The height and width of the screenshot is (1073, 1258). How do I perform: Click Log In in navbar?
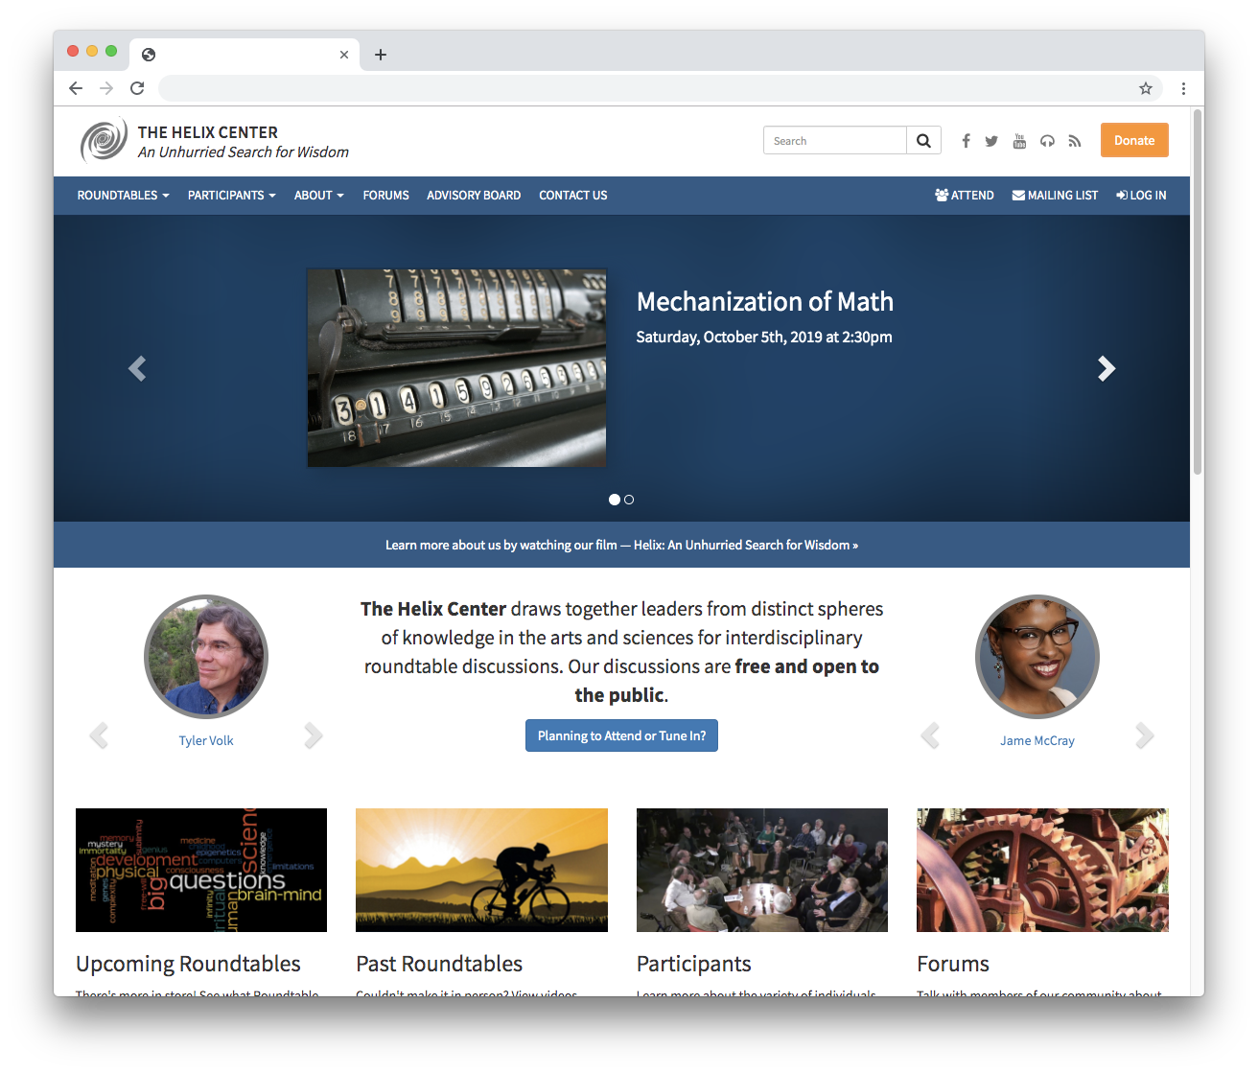point(1141,196)
